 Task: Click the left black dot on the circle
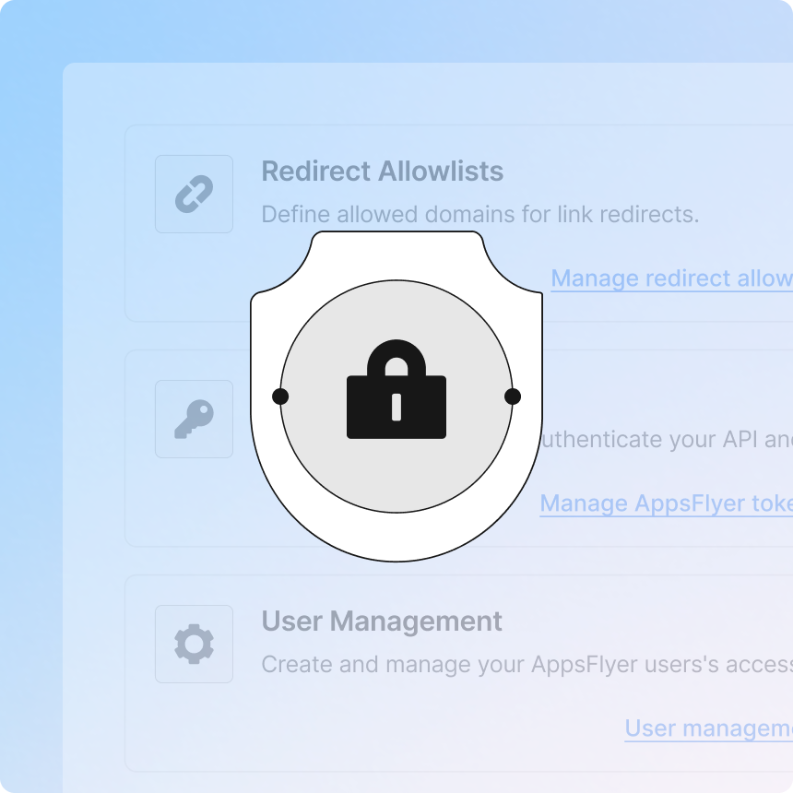280,396
